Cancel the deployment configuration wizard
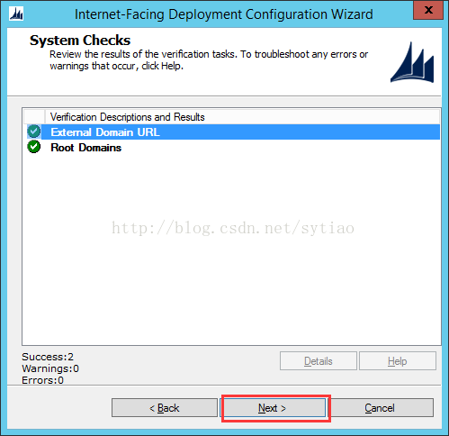 (380, 408)
